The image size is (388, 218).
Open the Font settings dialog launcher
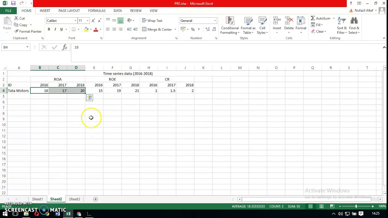pyautogui.click(x=101, y=38)
